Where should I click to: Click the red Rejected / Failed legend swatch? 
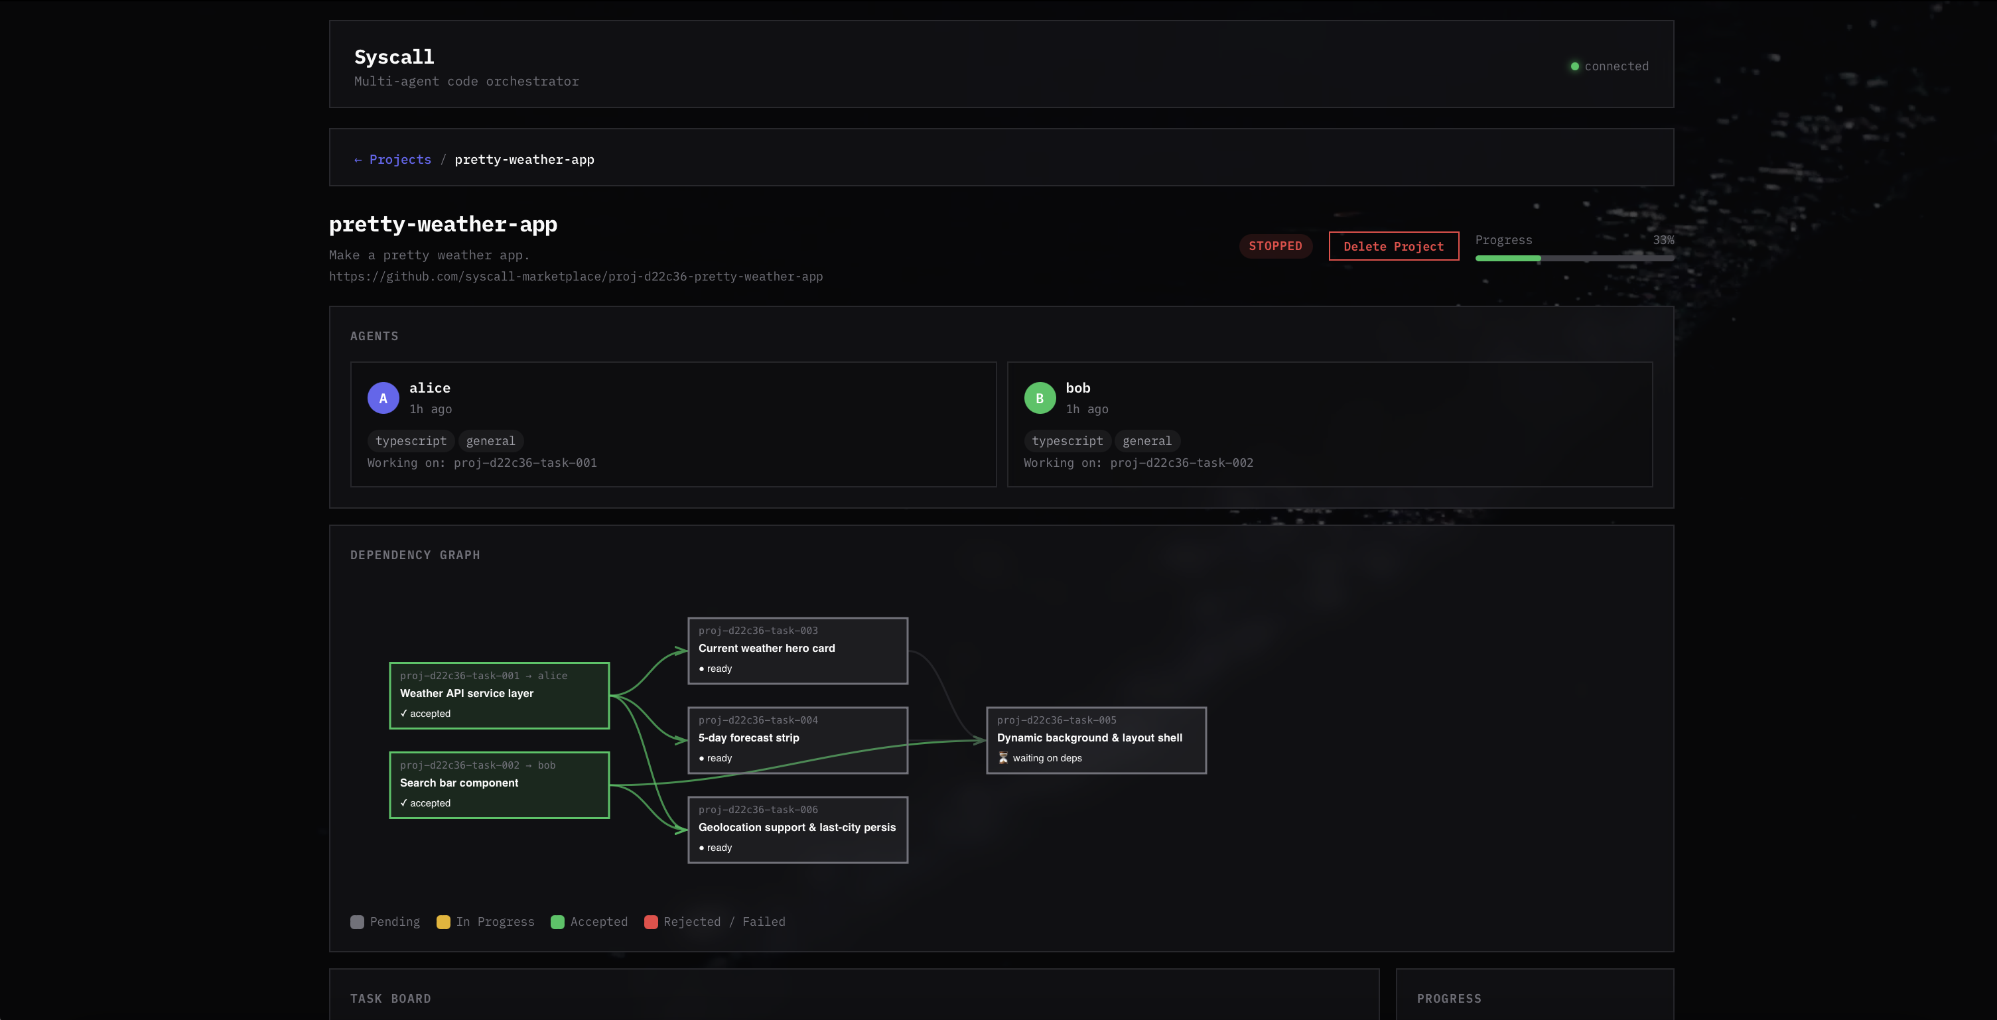(652, 922)
